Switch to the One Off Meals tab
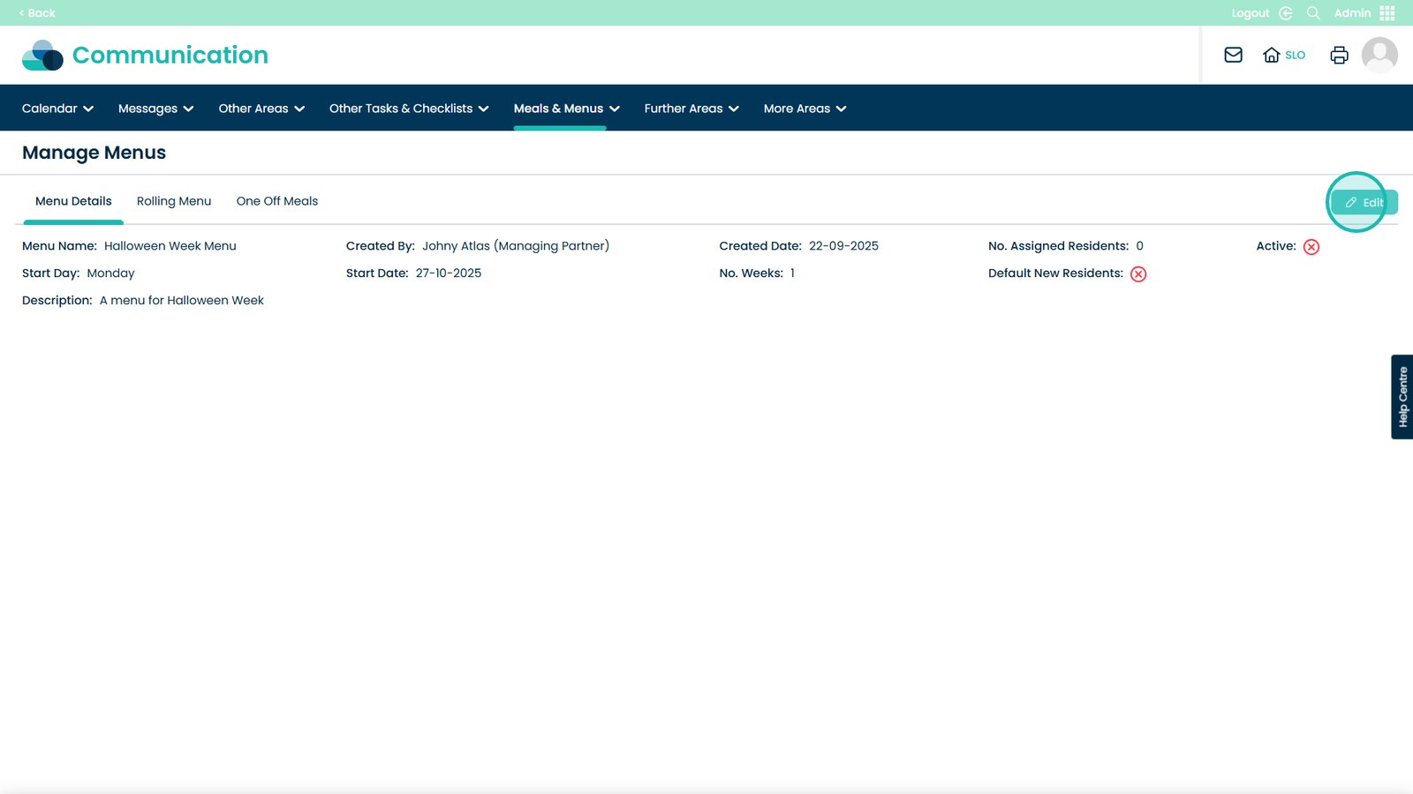Screen dimensions: 1413x794 tap(276, 201)
